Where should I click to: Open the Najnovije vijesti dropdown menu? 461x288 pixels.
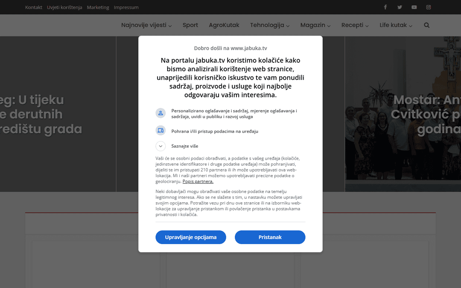pos(146,25)
